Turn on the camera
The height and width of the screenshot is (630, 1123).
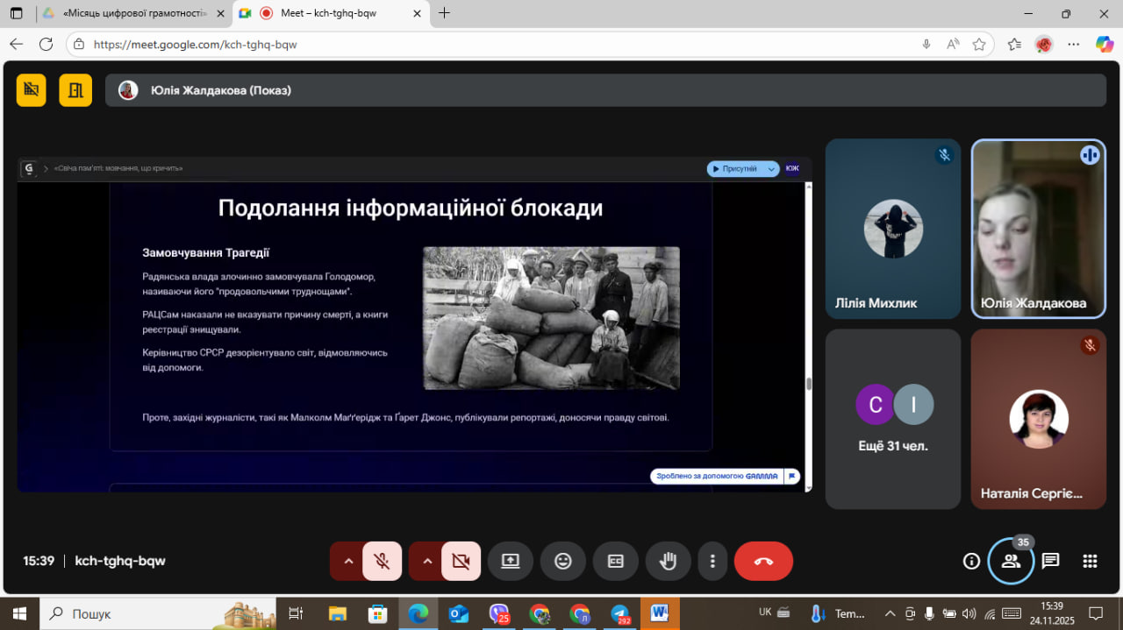pos(461,562)
